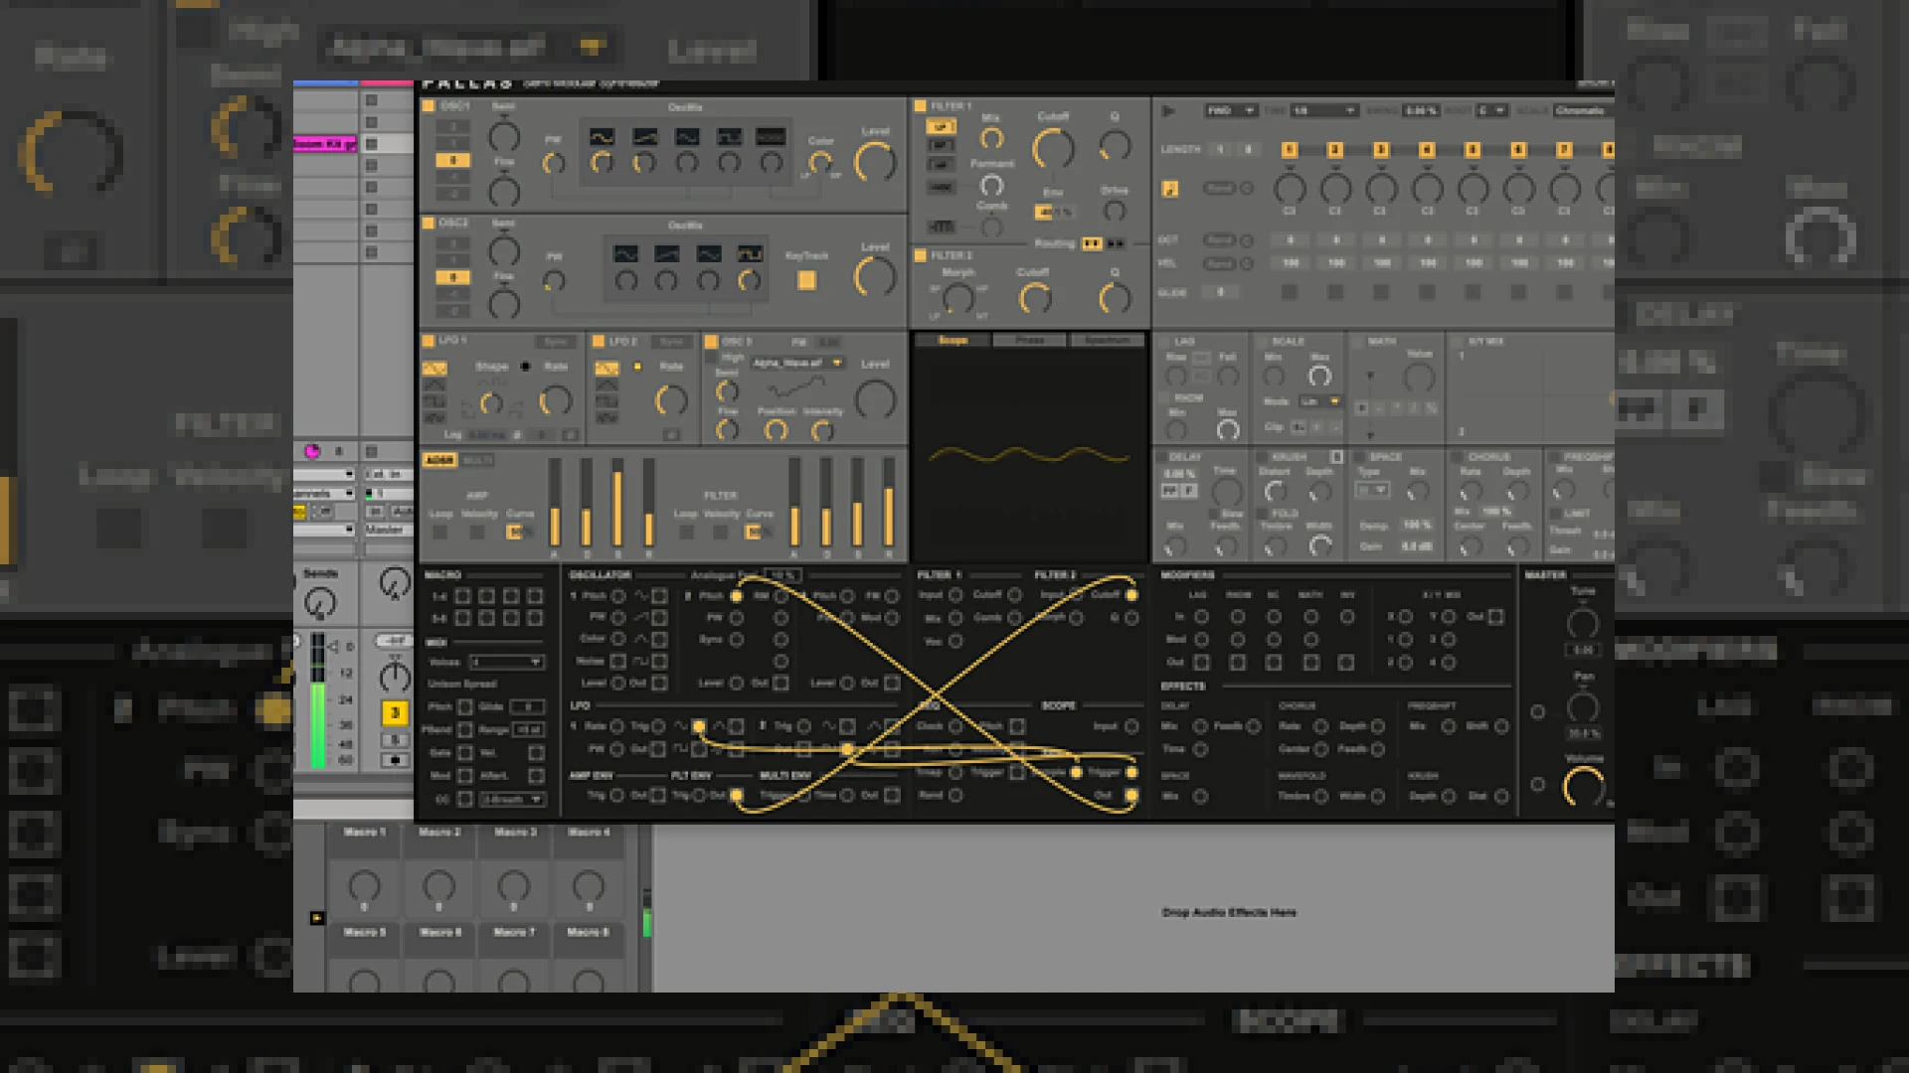Image resolution: width=1909 pixels, height=1073 pixels.
Task: Choose the triangle shape for LFO 2
Action: tap(607, 385)
